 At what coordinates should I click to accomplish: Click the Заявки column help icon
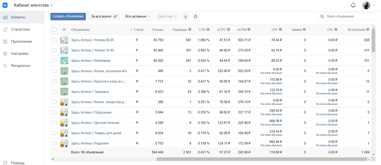click(x=304, y=30)
